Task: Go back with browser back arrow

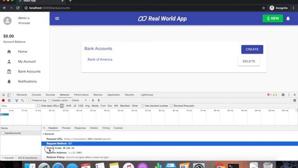Action: pos(5,8)
